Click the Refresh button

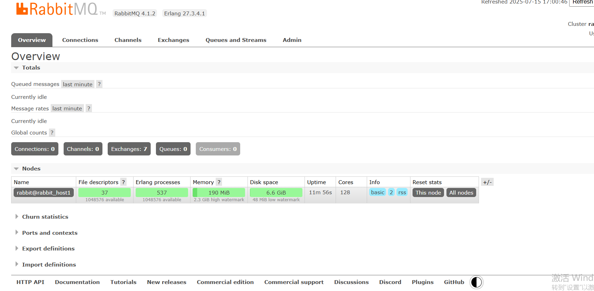coord(582,2)
